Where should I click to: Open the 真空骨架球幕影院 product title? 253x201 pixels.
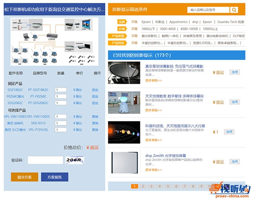(x=174, y=66)
